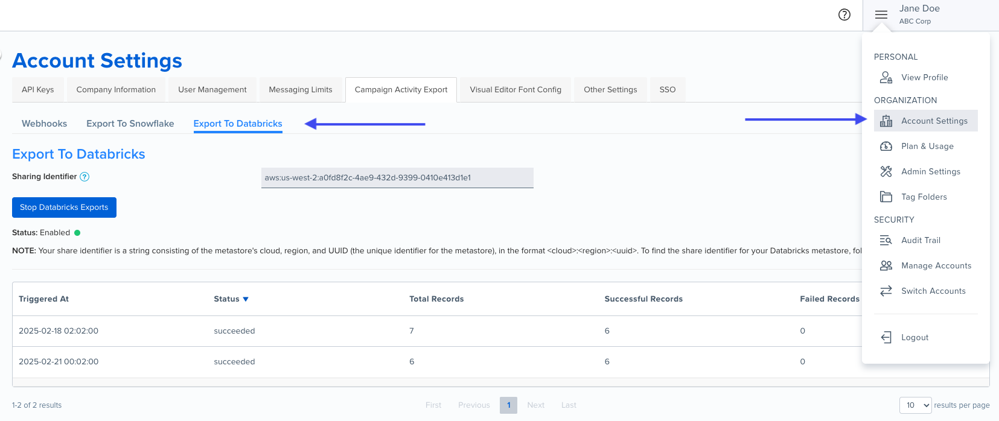This screenshot has width=999, height=421.
Task: Click the Sharing Identifier help tooltip icon
Action: pos(85,177)
